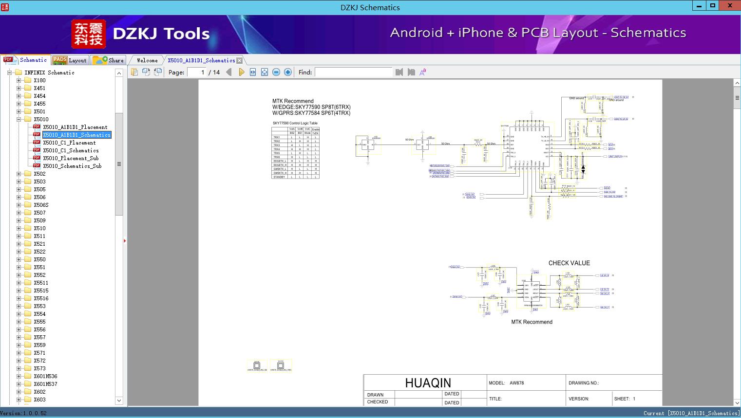Go to the next page arrow
Viewport: 741px width, 418px height.
pos(241,72)
